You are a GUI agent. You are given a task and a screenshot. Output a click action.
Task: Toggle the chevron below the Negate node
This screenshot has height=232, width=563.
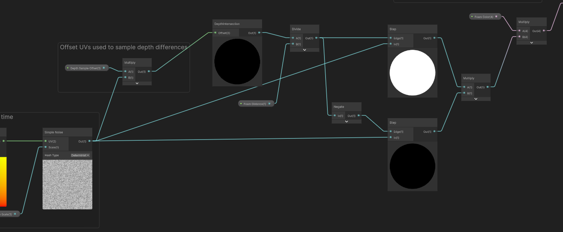click(346, 121)
